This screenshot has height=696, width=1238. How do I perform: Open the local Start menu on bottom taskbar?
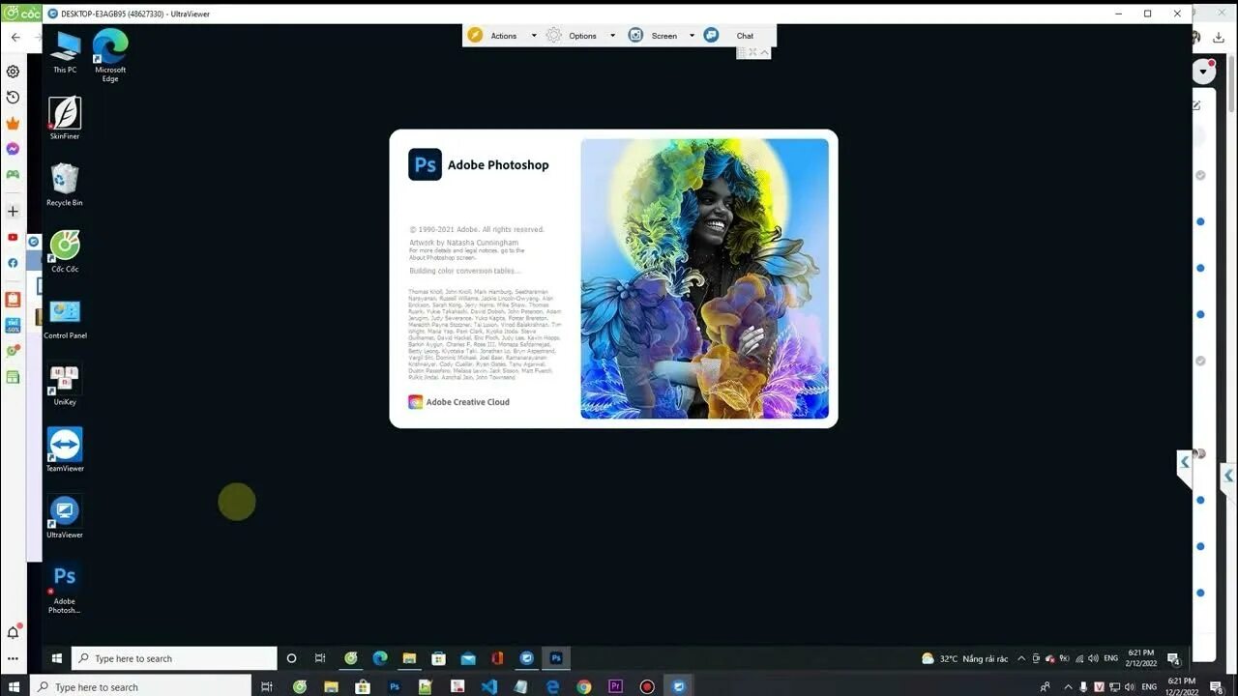click(14, 686)
